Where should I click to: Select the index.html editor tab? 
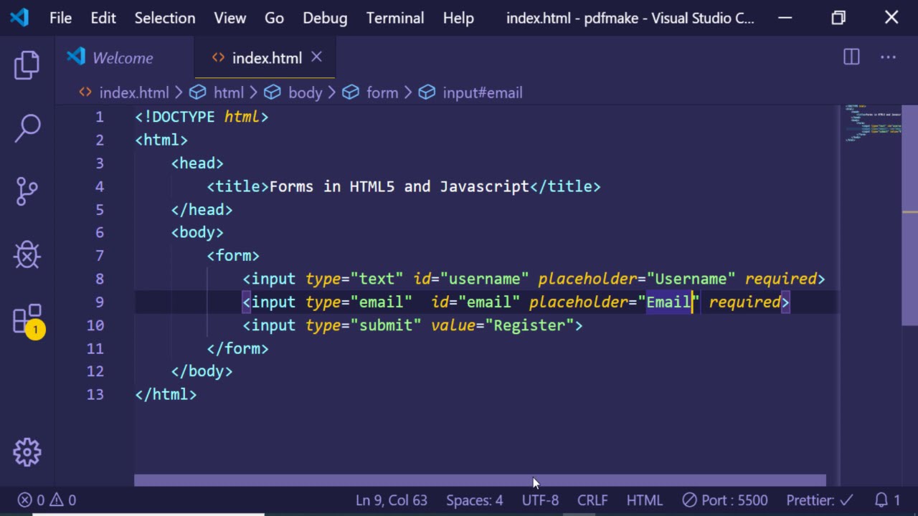tap(266, 58)
